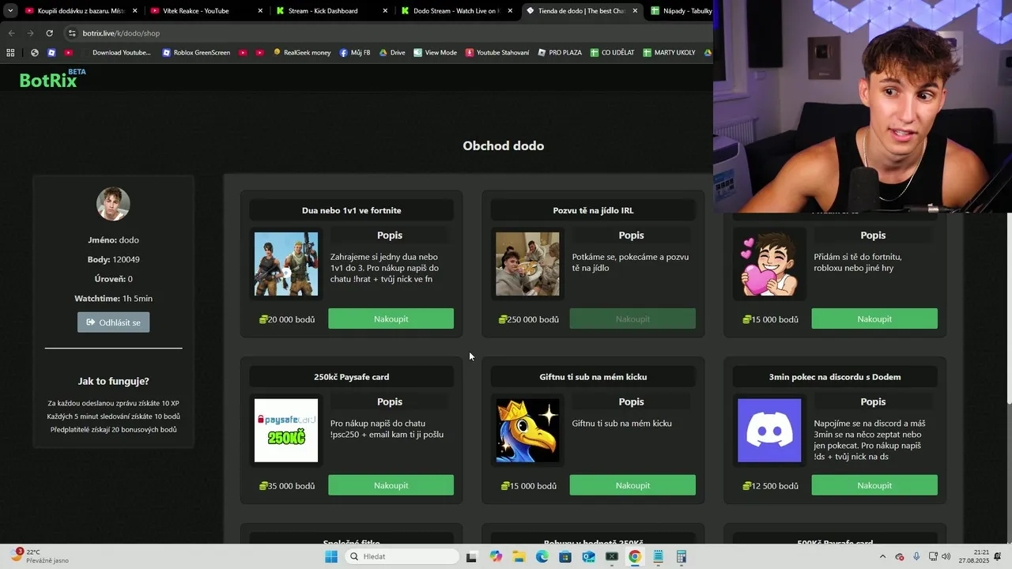
Task: Open Outlook from the taskbar
Action: click(x=588, y=556)
